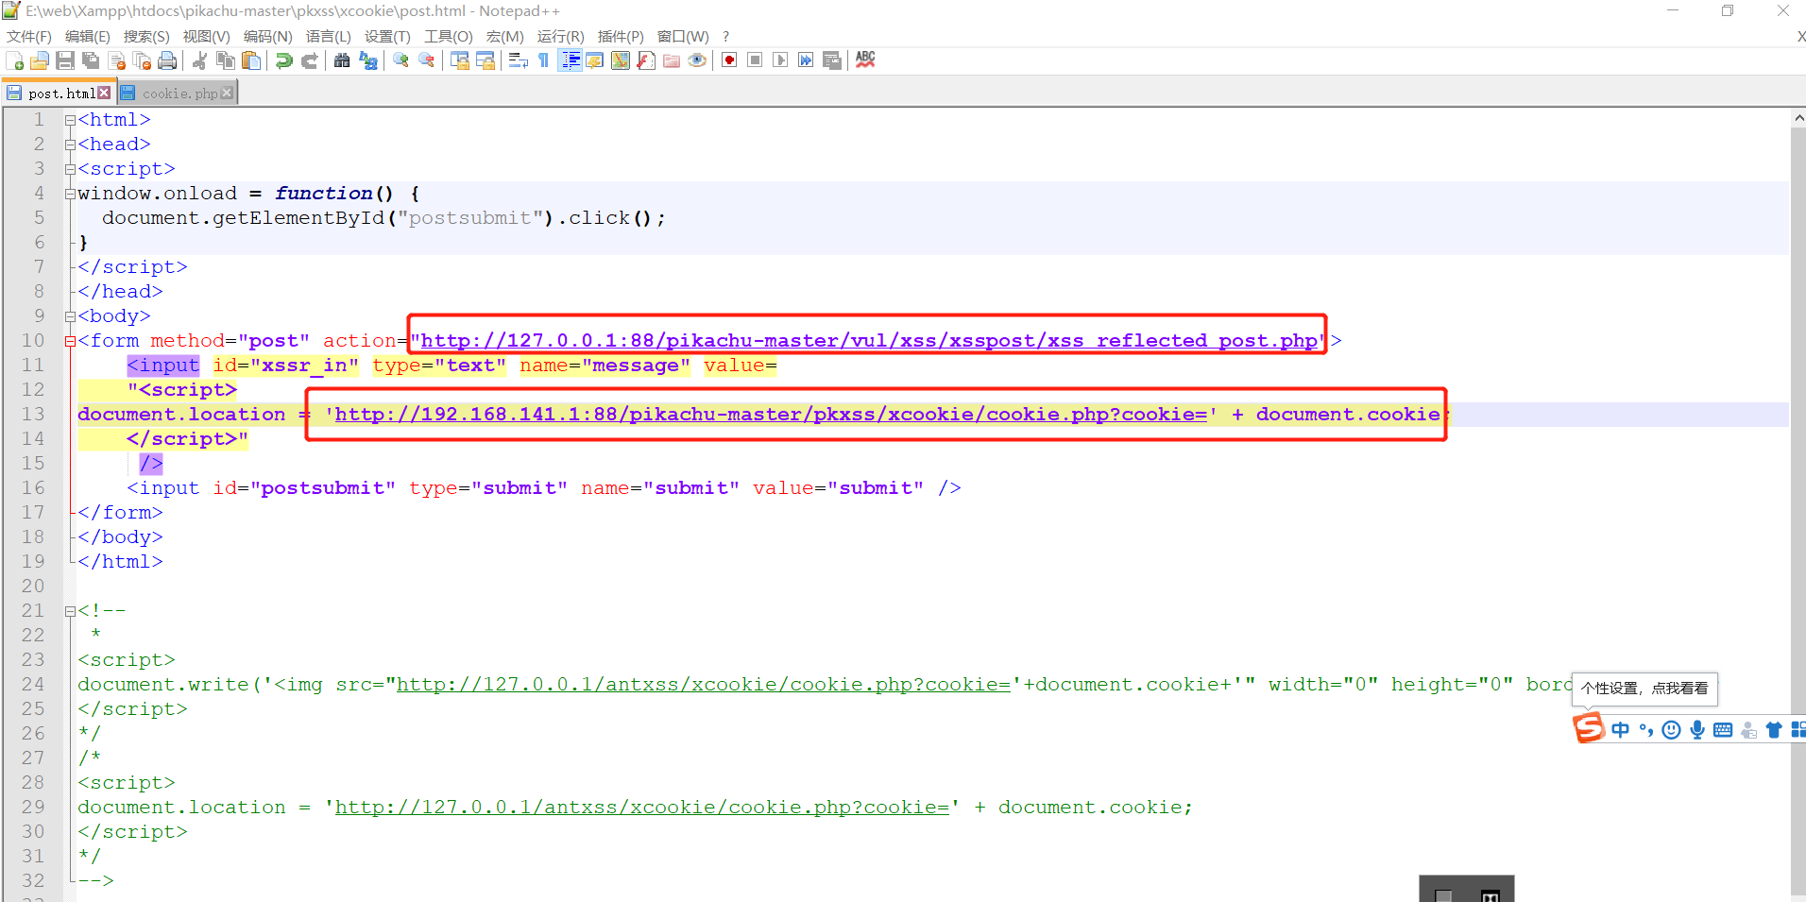Viewport: 1806px width, 902px height.
Task: Toggle the indent guide toolbar button
Action: click(x=570, y=60)
